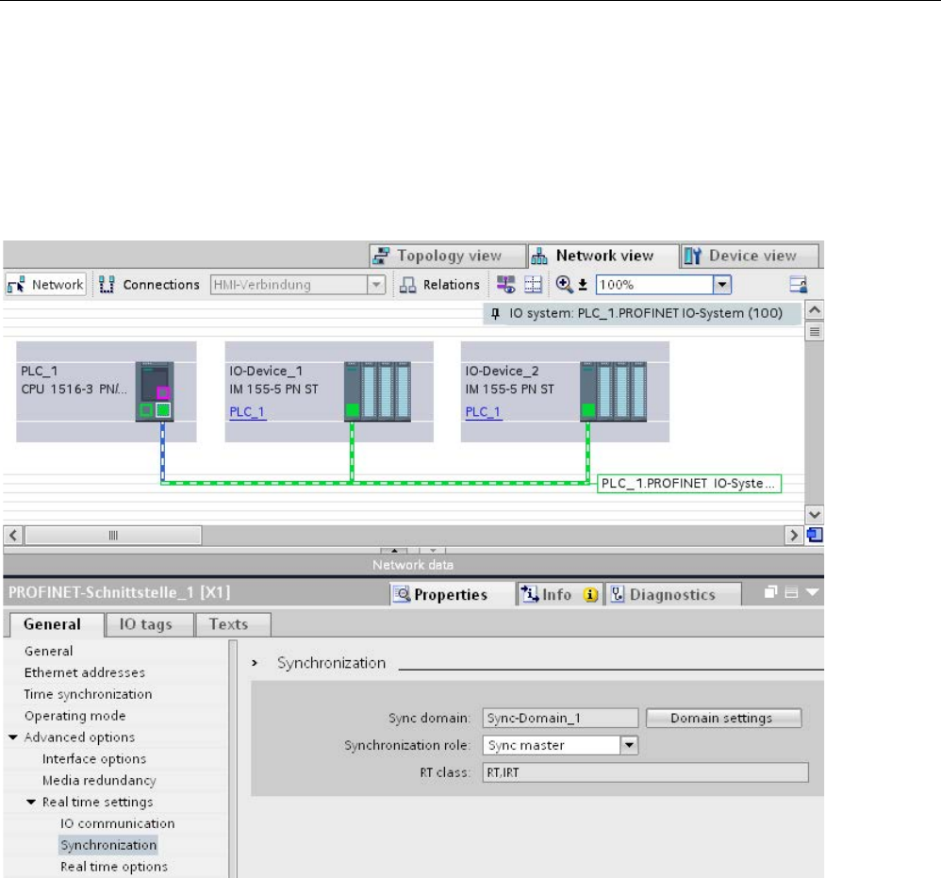Click the Relations toolbar button
Image resolution: width=941 pixels, height=878 pixels.
(x=440, y=285)
